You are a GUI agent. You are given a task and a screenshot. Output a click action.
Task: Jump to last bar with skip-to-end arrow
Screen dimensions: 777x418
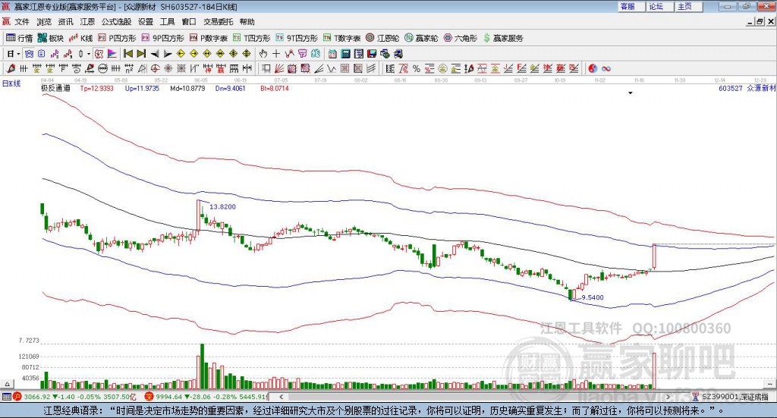141,54
